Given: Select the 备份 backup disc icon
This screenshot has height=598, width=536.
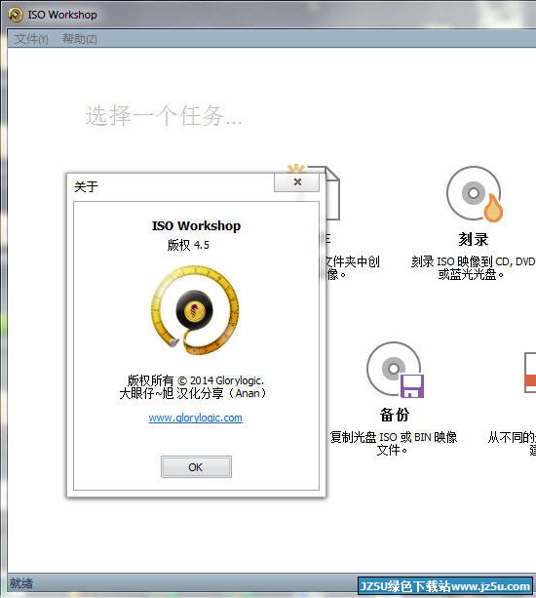Looking at the screenshot, I should (395, 370).
